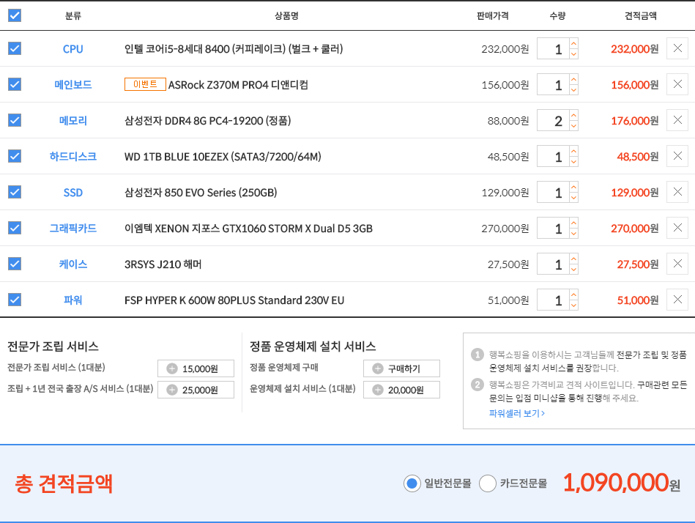695x523 pixels.
Task: Uncheck the 하드디스크 row checkbox
Action: point(15,156)
